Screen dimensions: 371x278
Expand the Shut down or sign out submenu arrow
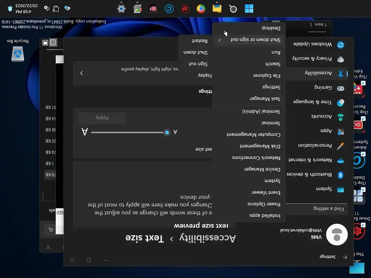click(x=220, y=40)
